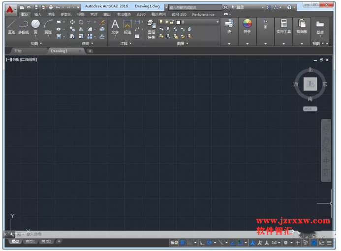Select the Line (直线) drawing tool
341x251 pixels.
pyautogui.click(x=11, y=27)
